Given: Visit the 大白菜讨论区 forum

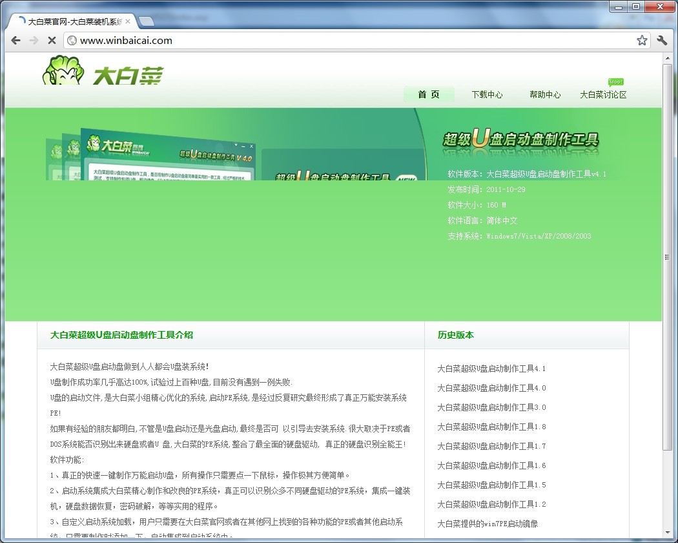Looking at the screenshot, I should click(x=603, y=94).
